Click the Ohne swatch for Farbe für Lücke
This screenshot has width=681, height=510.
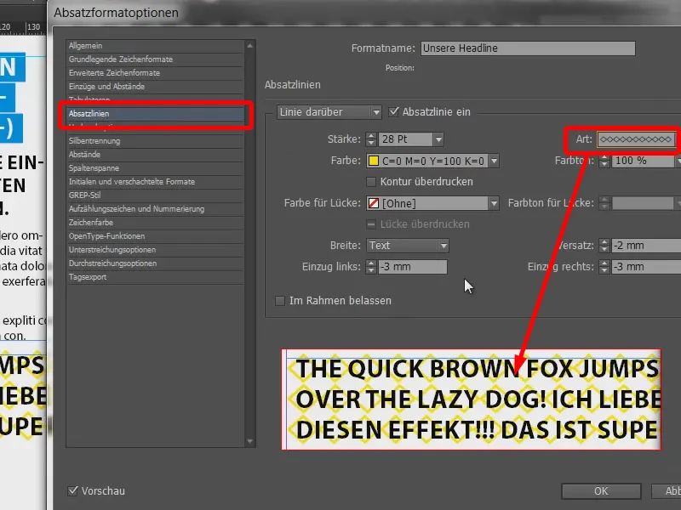[x=374, y=203]
